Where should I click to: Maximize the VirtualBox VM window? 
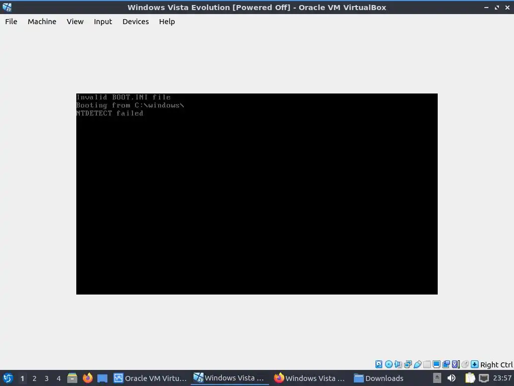(497, 7)
